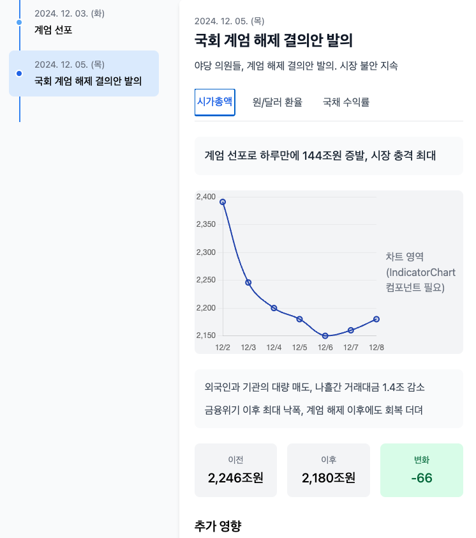Pick the 12/5 chart data point
The image size is (476, 538).
[x=299, y=319]
